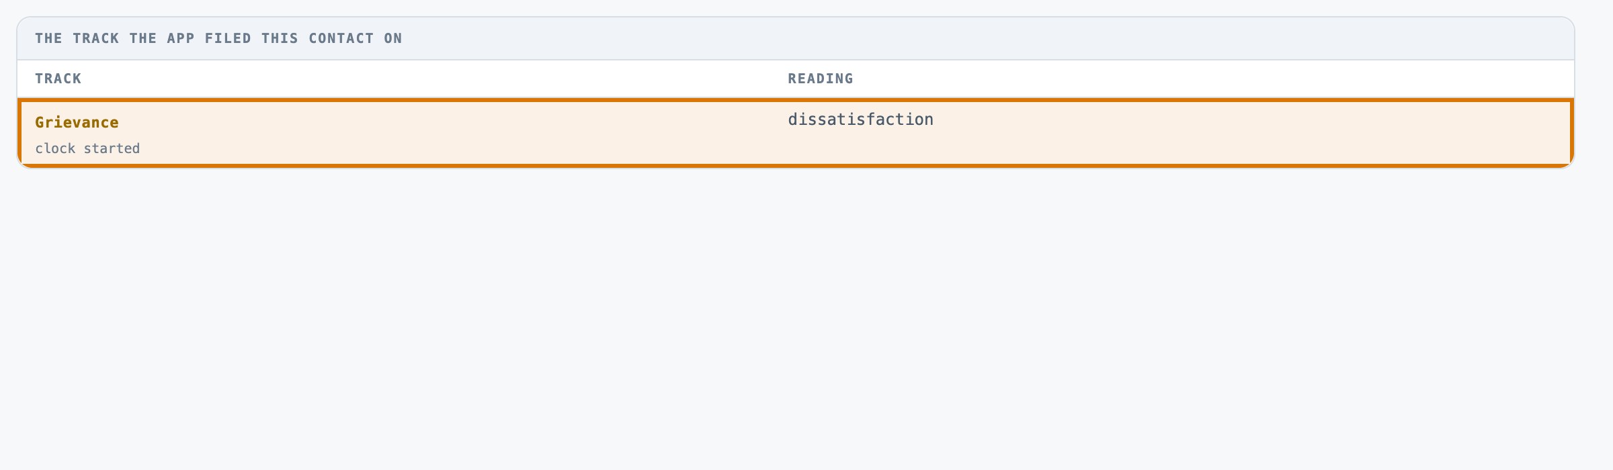Click the word clock under Grievance
The height and width of the screenshot is (470, 1613).
pyautogui.click(x=55, y=148)
